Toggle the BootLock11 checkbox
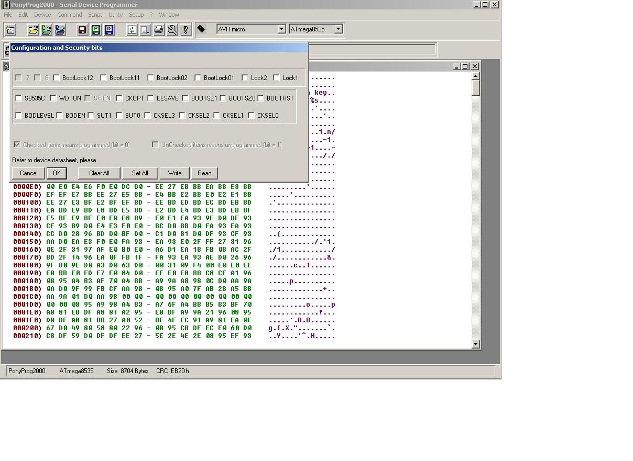Viewport: 633px width, 461px height. click(x=103, y=77)
